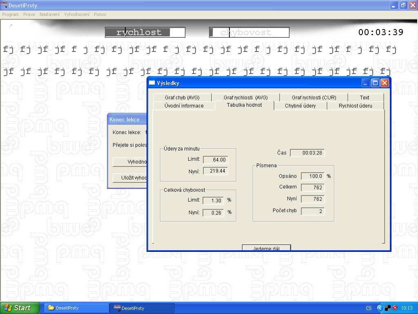
Task: Click the chybovost progress bar
Action: [x=249, y=32]
